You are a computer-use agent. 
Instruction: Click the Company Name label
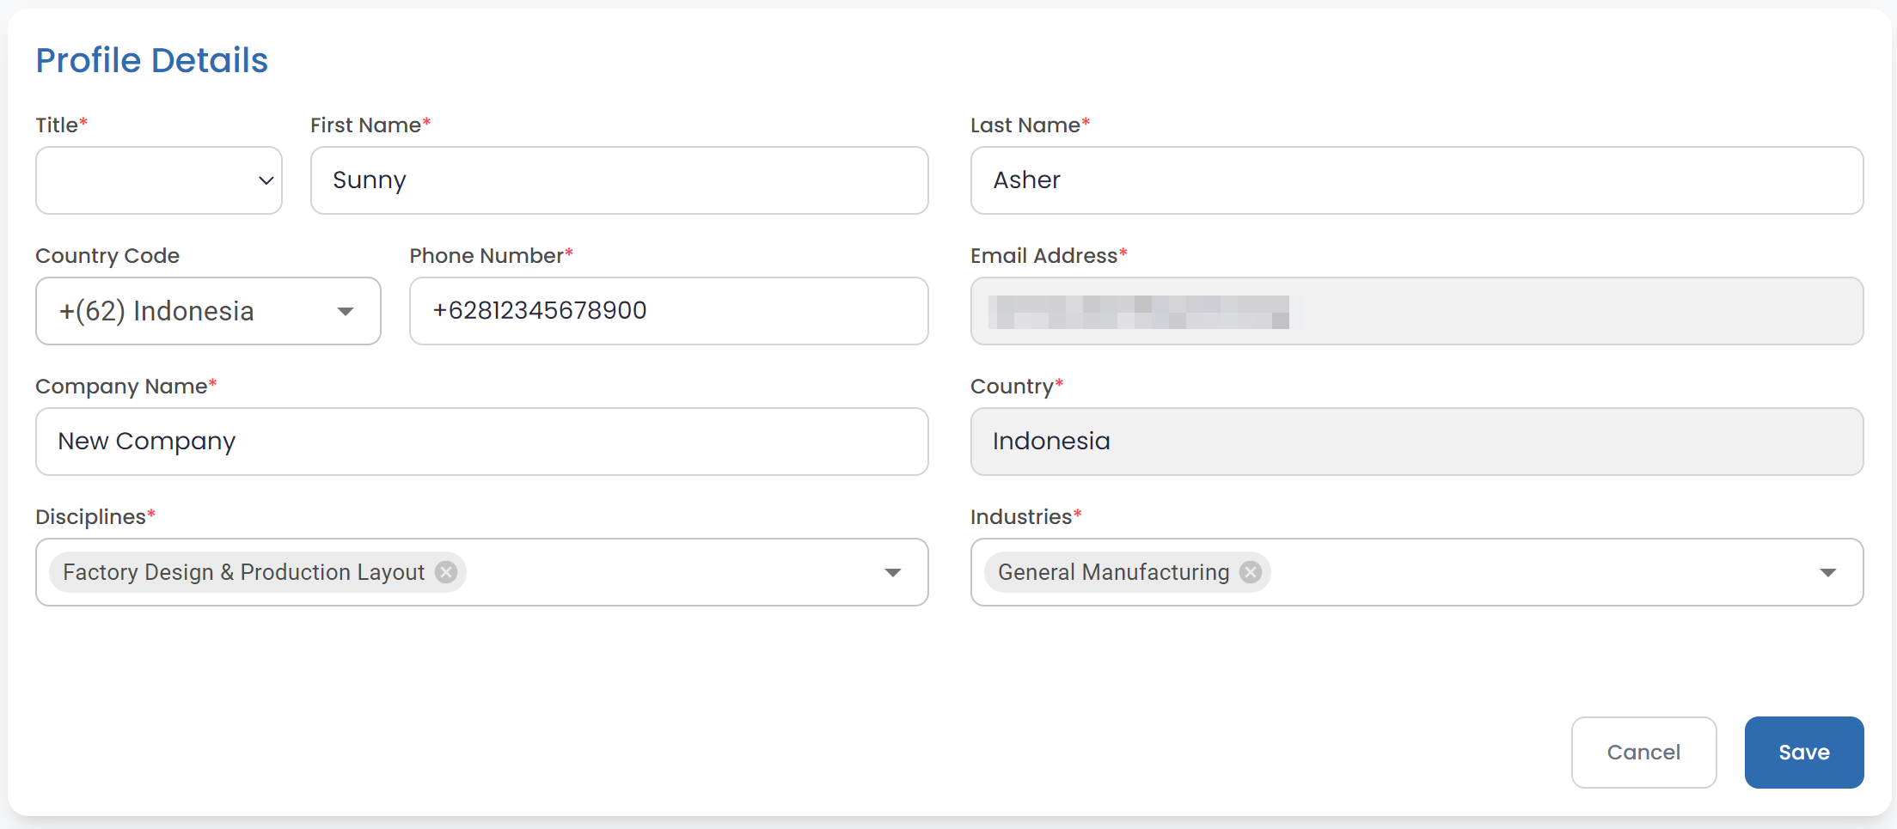(121, 387)
